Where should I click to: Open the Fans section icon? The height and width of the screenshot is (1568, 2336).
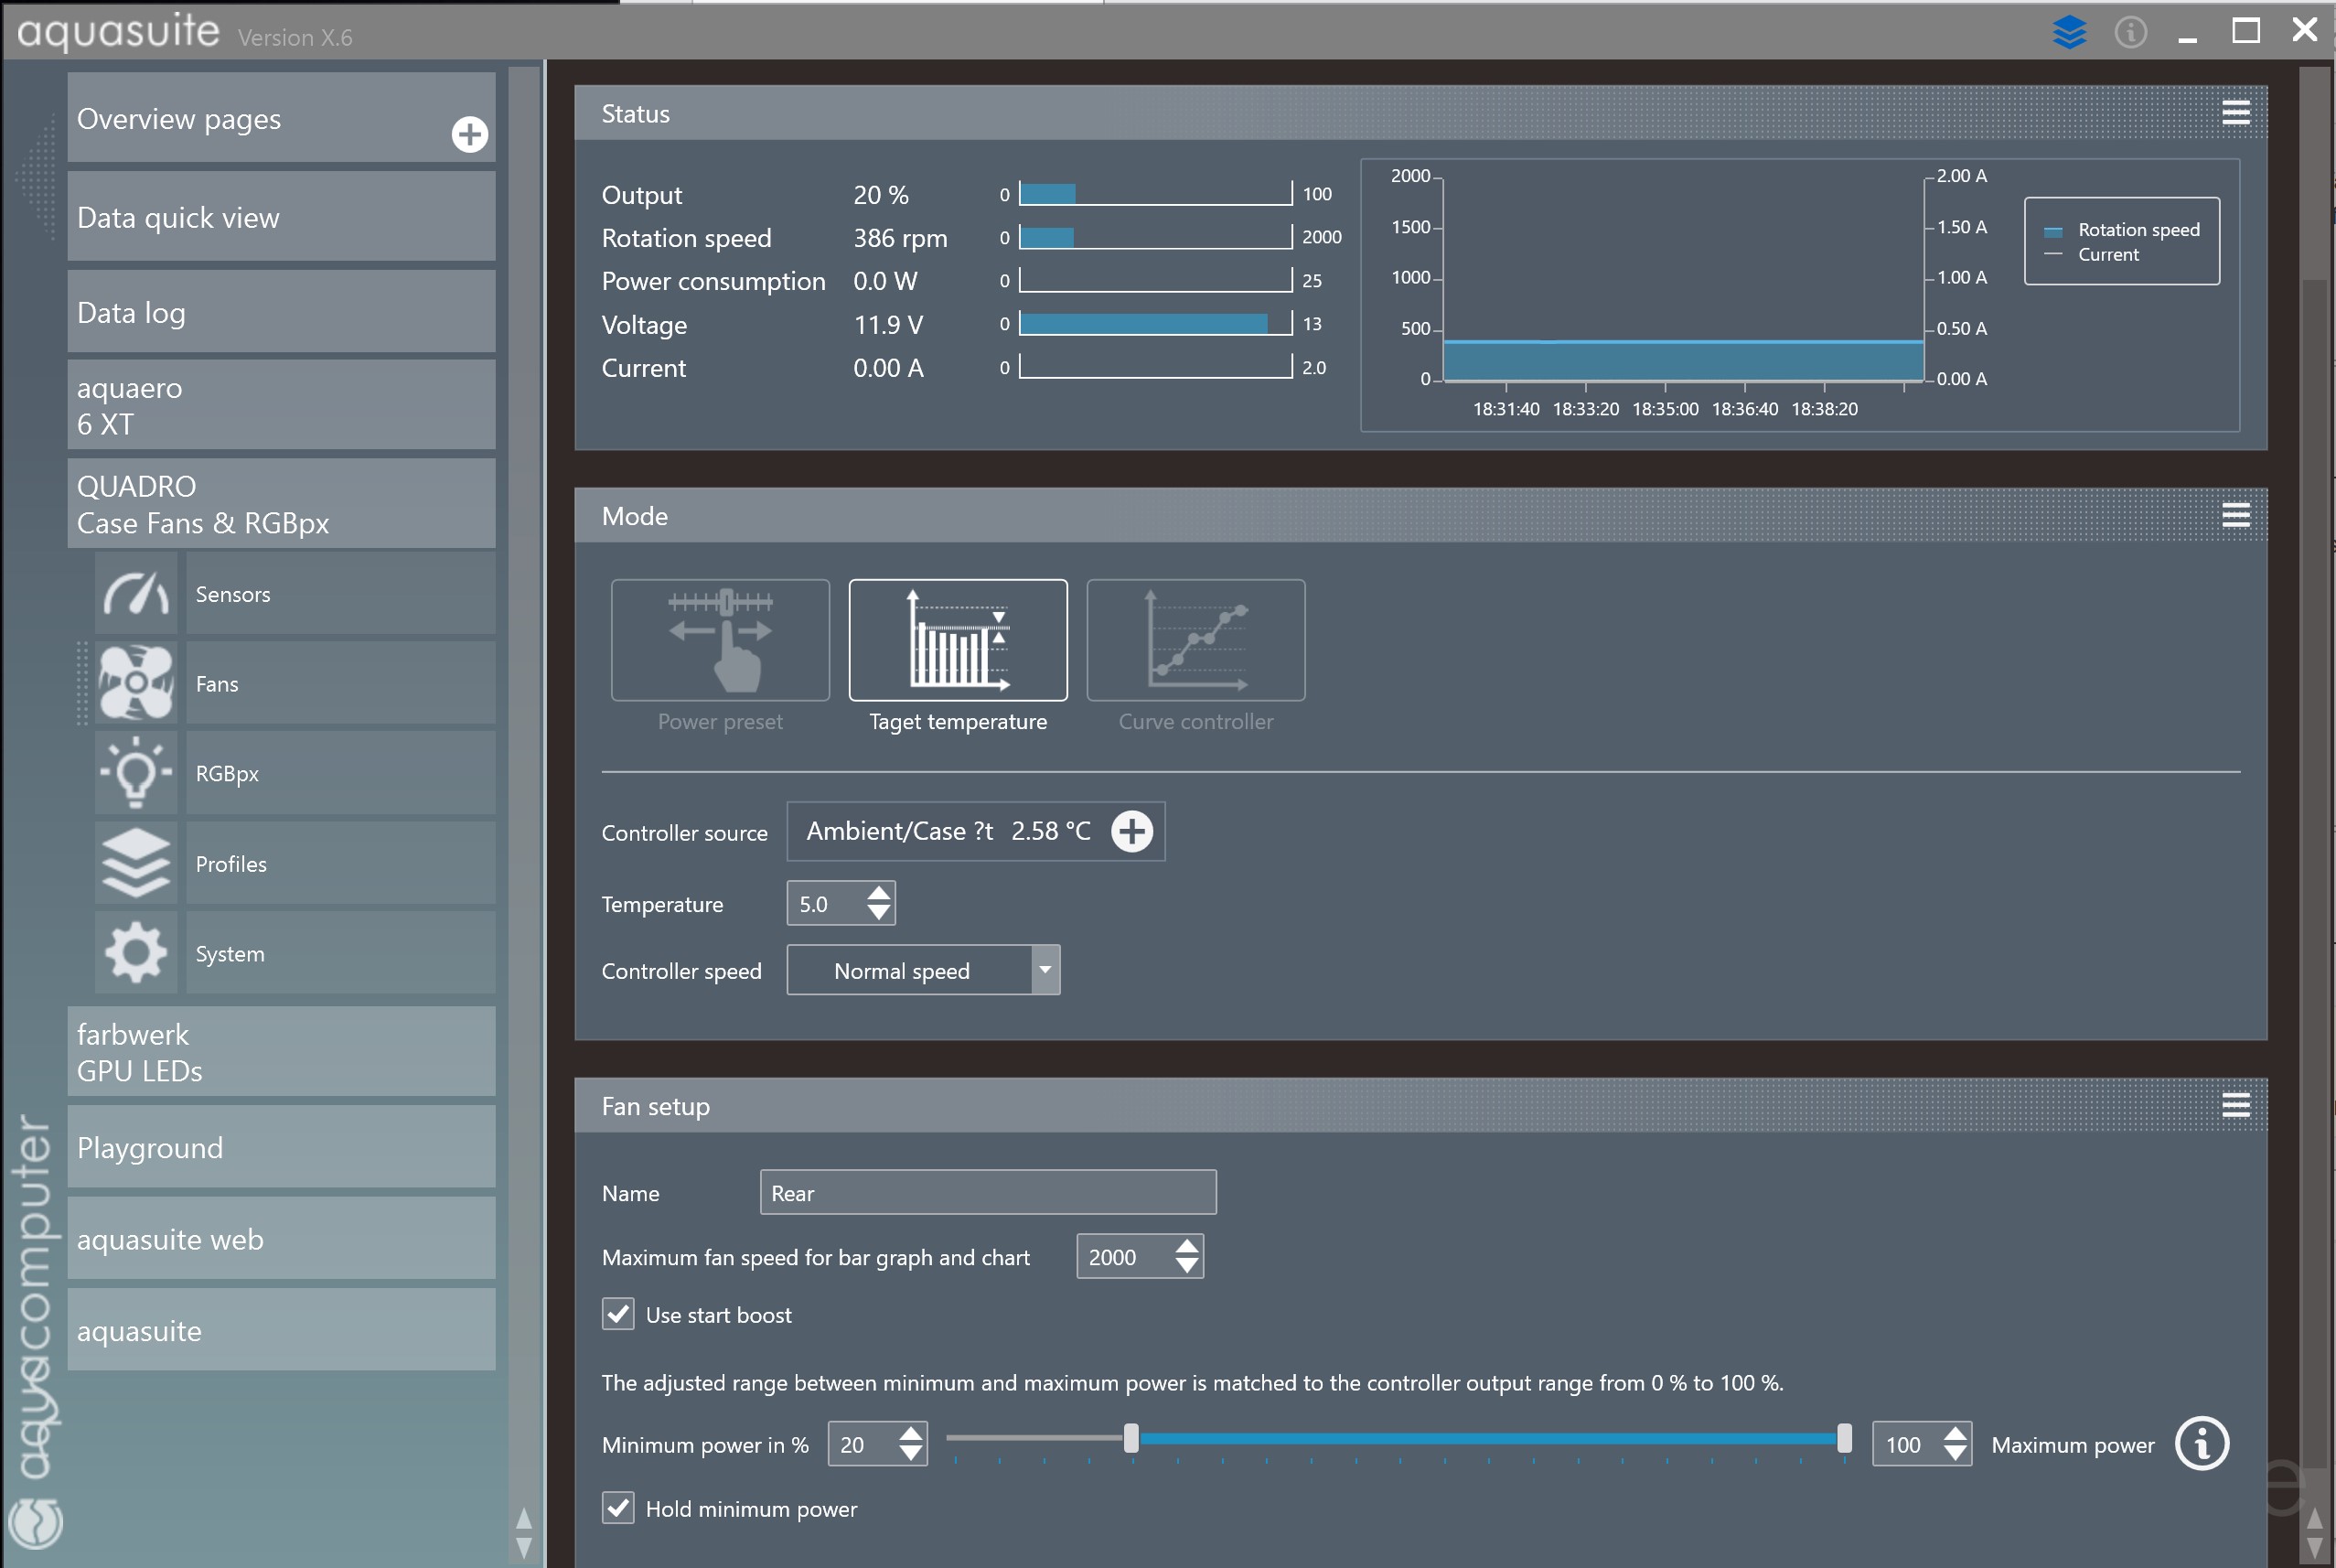(136, 684)
